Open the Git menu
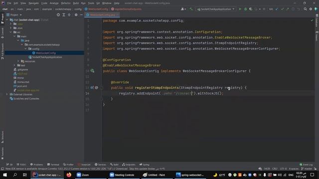Viewport: 319px width, 179px height. pos(98,3)
